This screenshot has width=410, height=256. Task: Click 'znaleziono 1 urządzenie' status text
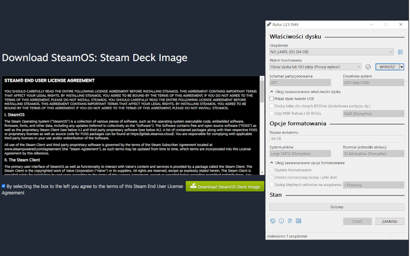(287, 236)
